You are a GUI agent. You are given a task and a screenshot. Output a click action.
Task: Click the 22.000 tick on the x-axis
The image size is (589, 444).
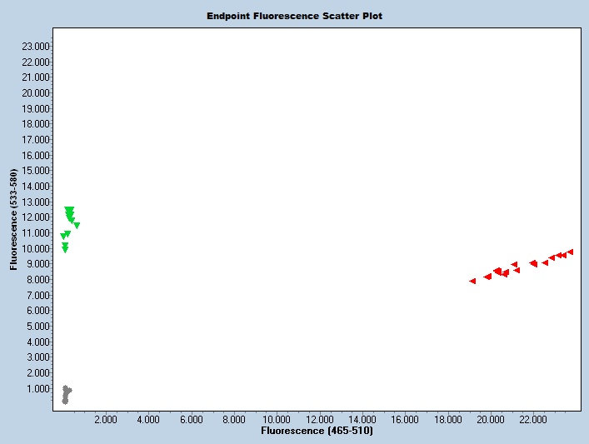[533, 420]
